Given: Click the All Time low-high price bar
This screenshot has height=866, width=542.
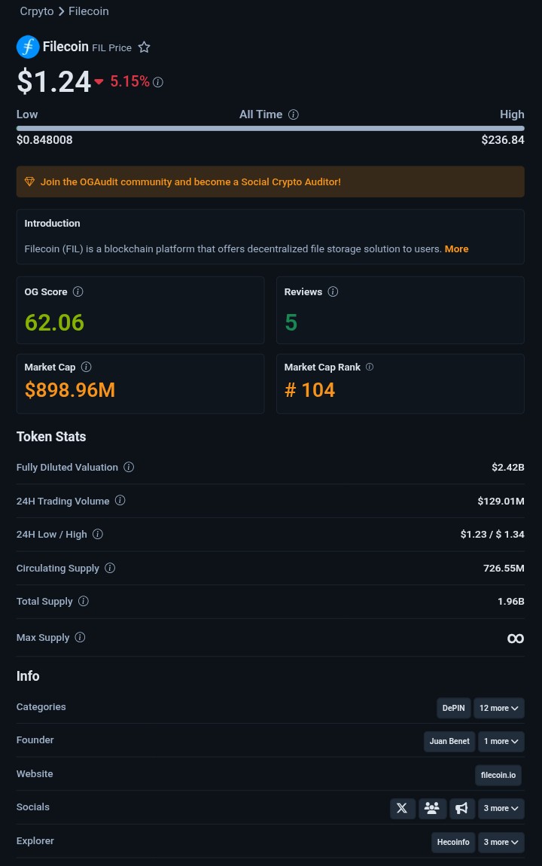Looking at the screenshot, I should coord(270,128).
